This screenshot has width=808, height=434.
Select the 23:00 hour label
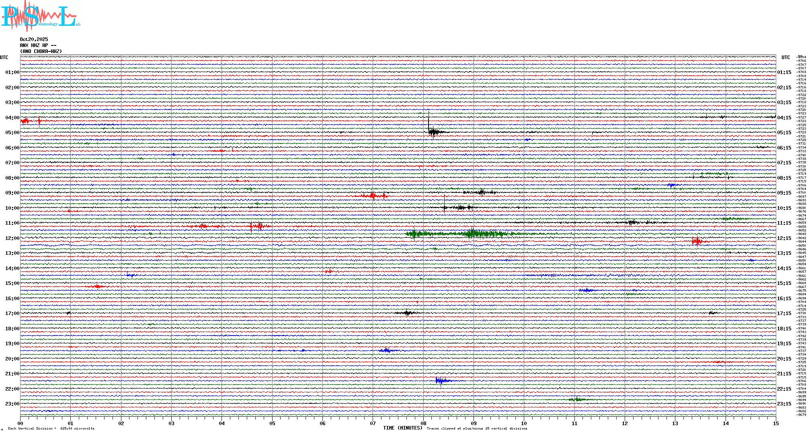(x=12, y=404)
